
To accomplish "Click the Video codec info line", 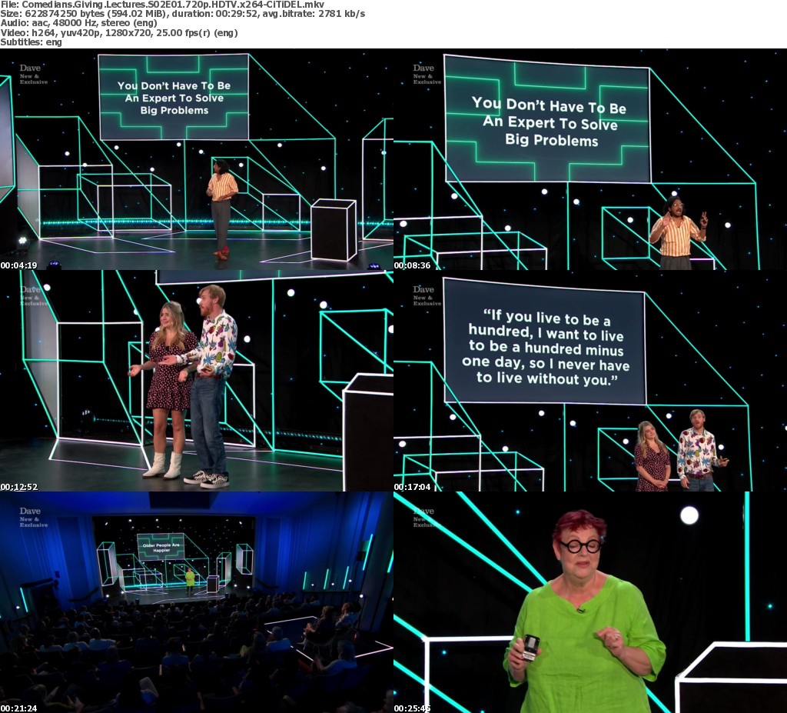I will [119, 33].
